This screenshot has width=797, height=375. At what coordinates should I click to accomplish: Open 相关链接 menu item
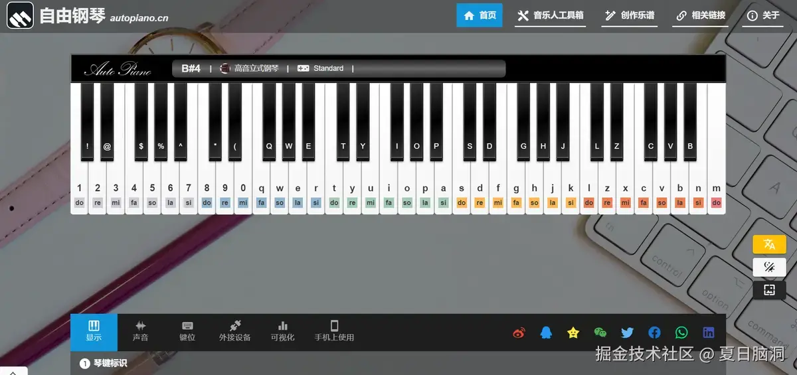(700, 15)
